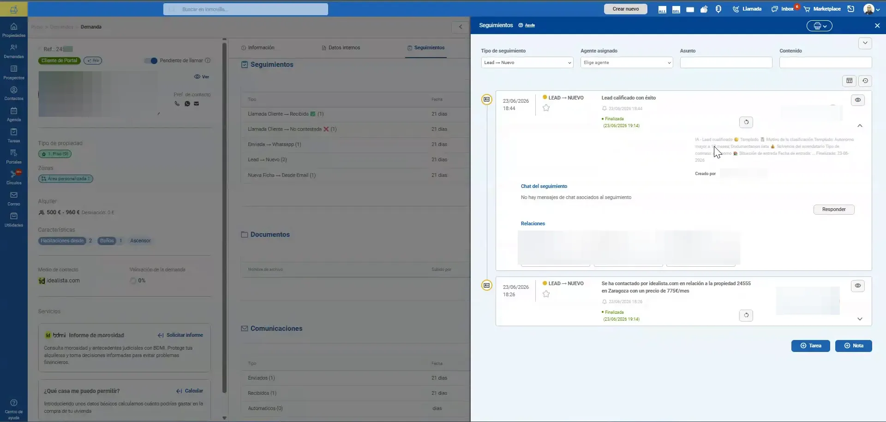Image resolution: width=886 pixels, height=422 pixels.
Task: Focus the Asunto input field
Action: 726,63
